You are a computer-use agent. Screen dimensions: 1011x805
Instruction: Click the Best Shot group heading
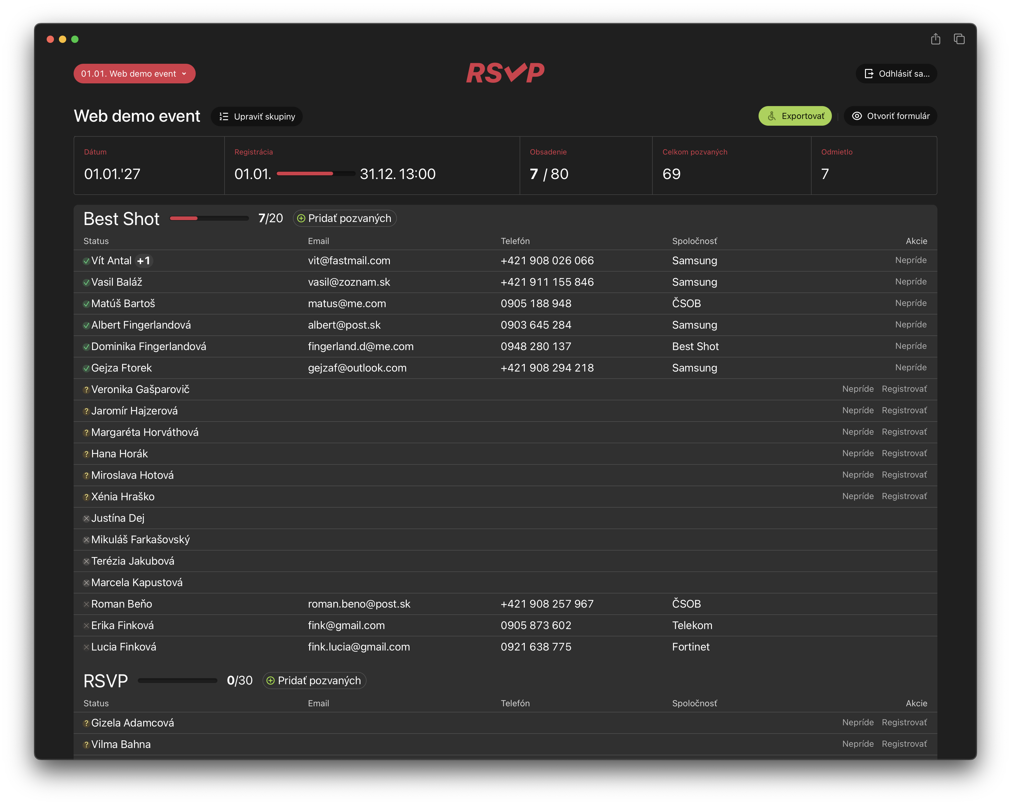pos(121,219)
